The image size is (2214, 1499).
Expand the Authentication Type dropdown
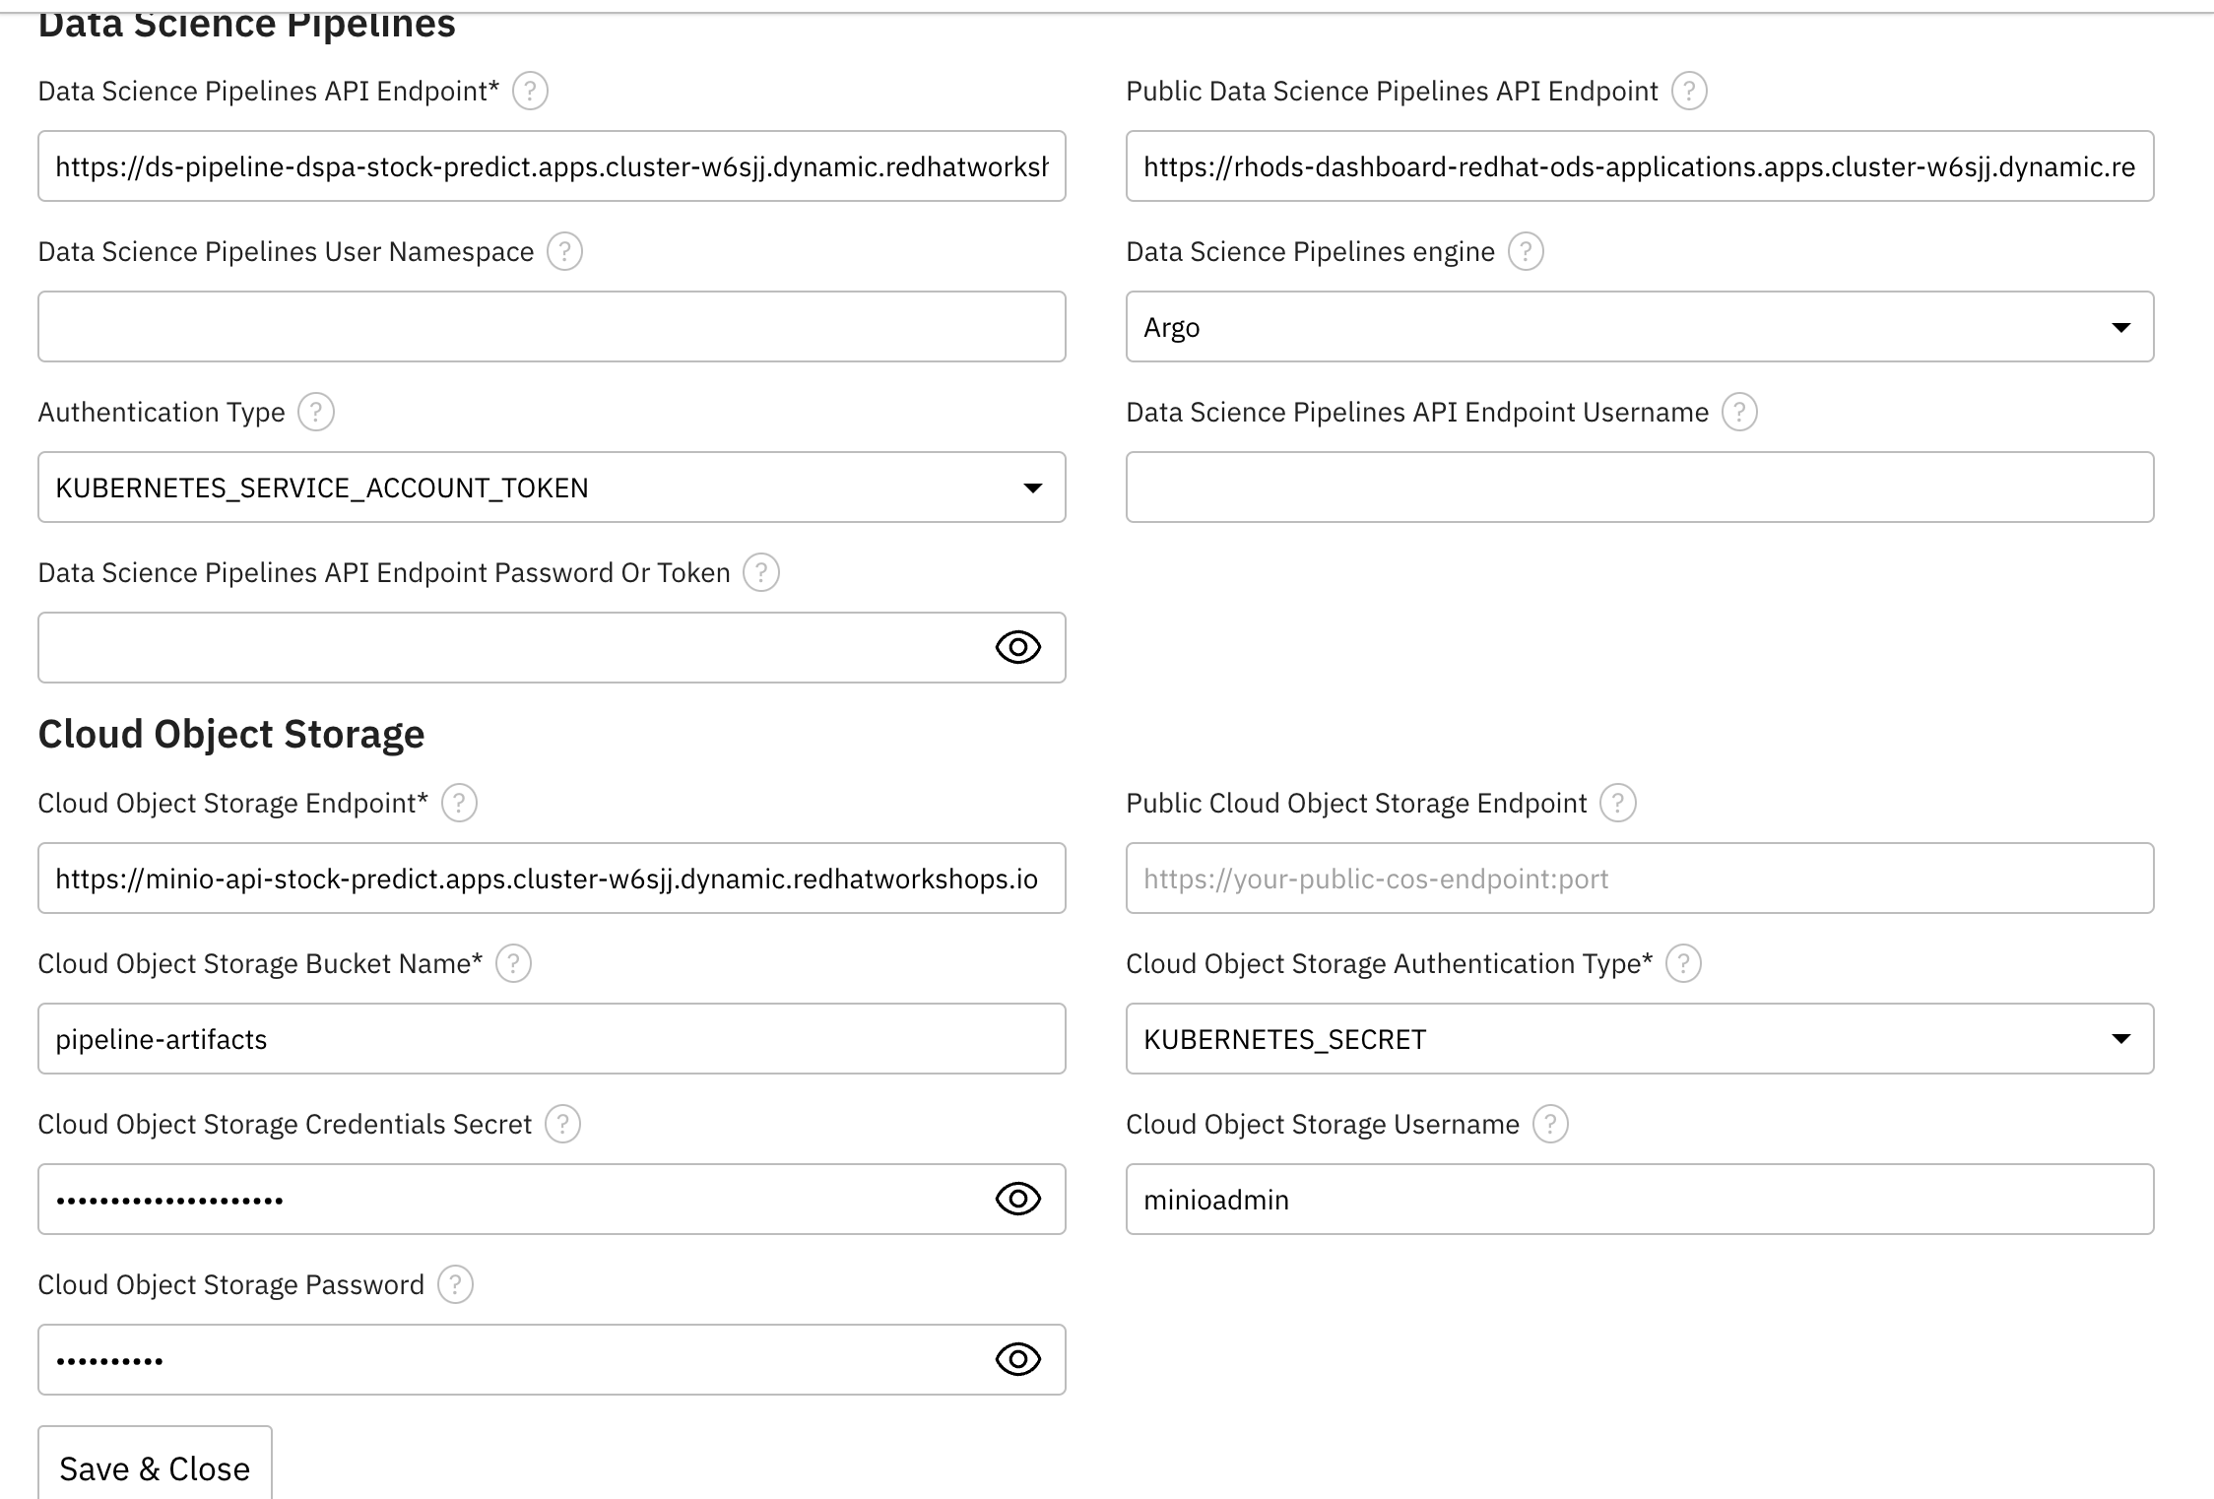552,488
